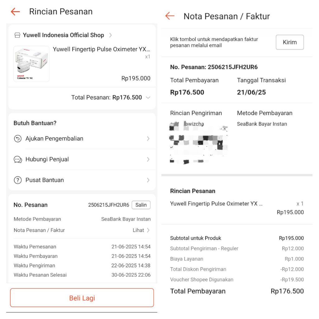Open the Ajukan Pengembalian chevron
The width and height of the screenshot is (319, 319).
[x=148, y=139]
